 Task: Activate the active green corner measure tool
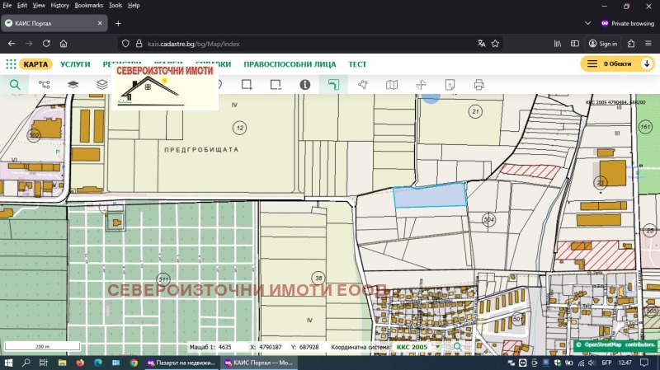coord(333,84)
